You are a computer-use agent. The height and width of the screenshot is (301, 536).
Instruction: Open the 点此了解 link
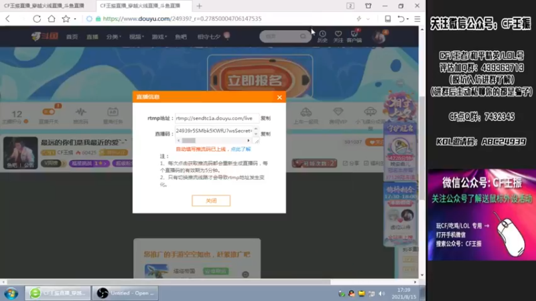(241, 149)
